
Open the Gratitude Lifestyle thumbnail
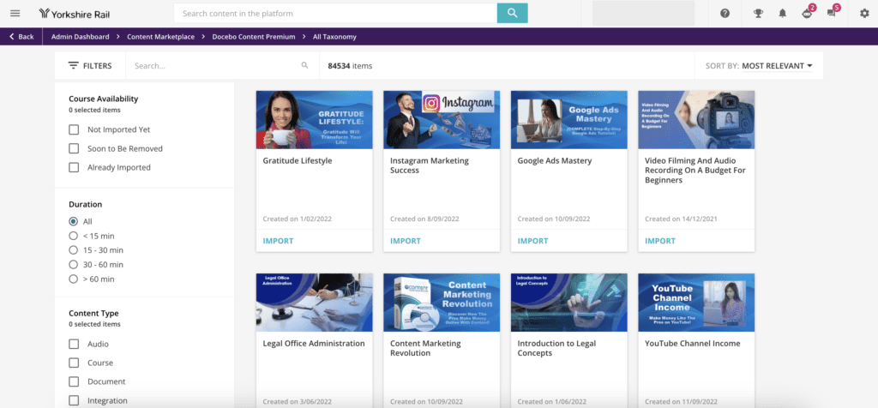pyautogui.click(x=314, y=120)
